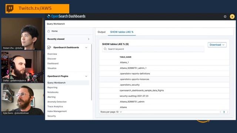237x133 pixels.
Task: Click the OpenSearch Dashboards section icon
Action: tap(49, 48)
